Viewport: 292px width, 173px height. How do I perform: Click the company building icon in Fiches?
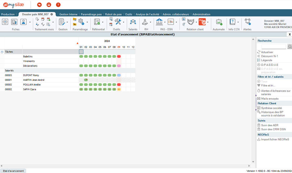[x=14, y=22]
